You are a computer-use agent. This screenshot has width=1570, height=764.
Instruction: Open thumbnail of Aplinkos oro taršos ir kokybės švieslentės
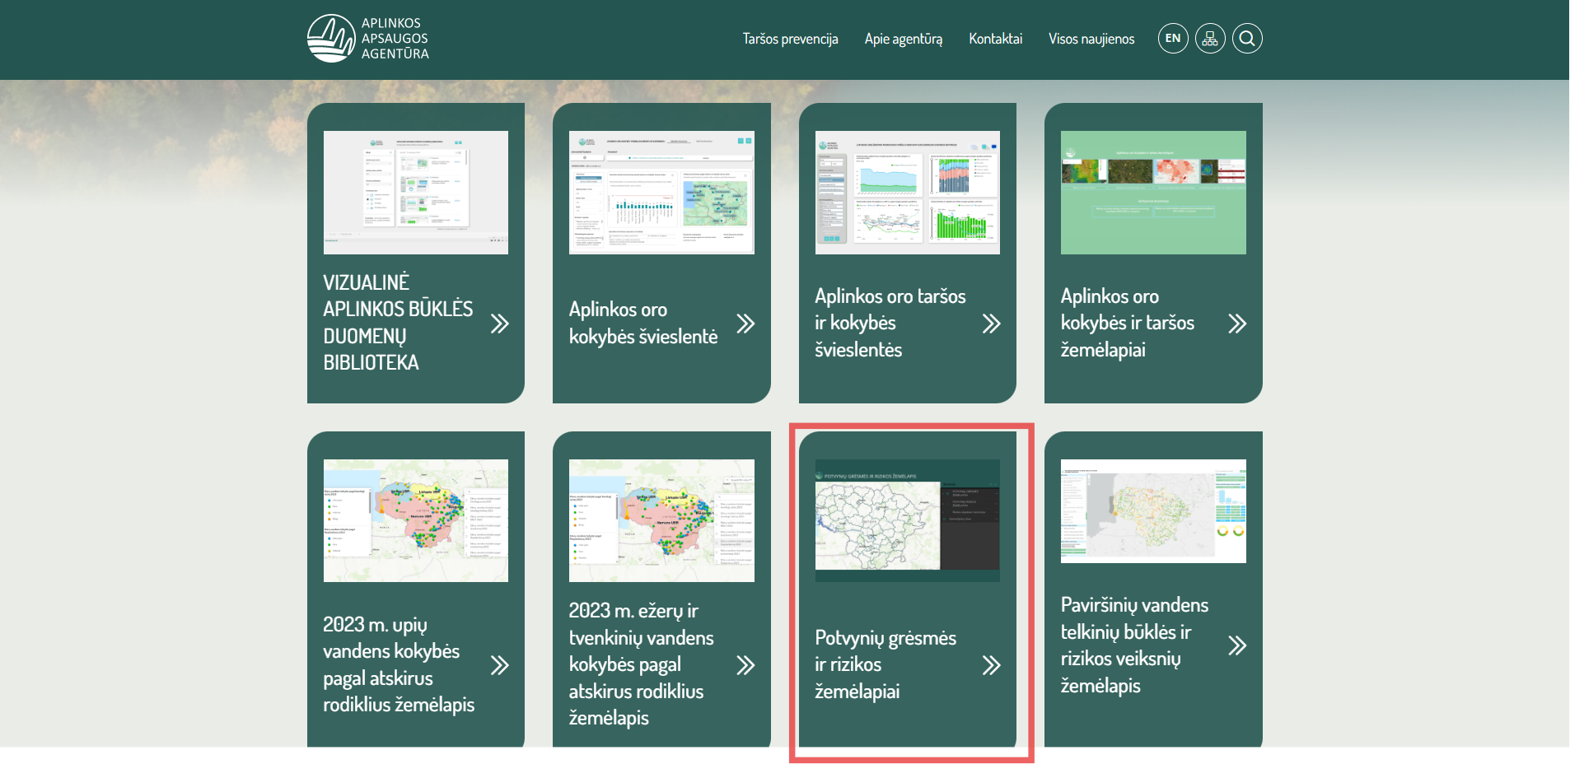[908, 193]
